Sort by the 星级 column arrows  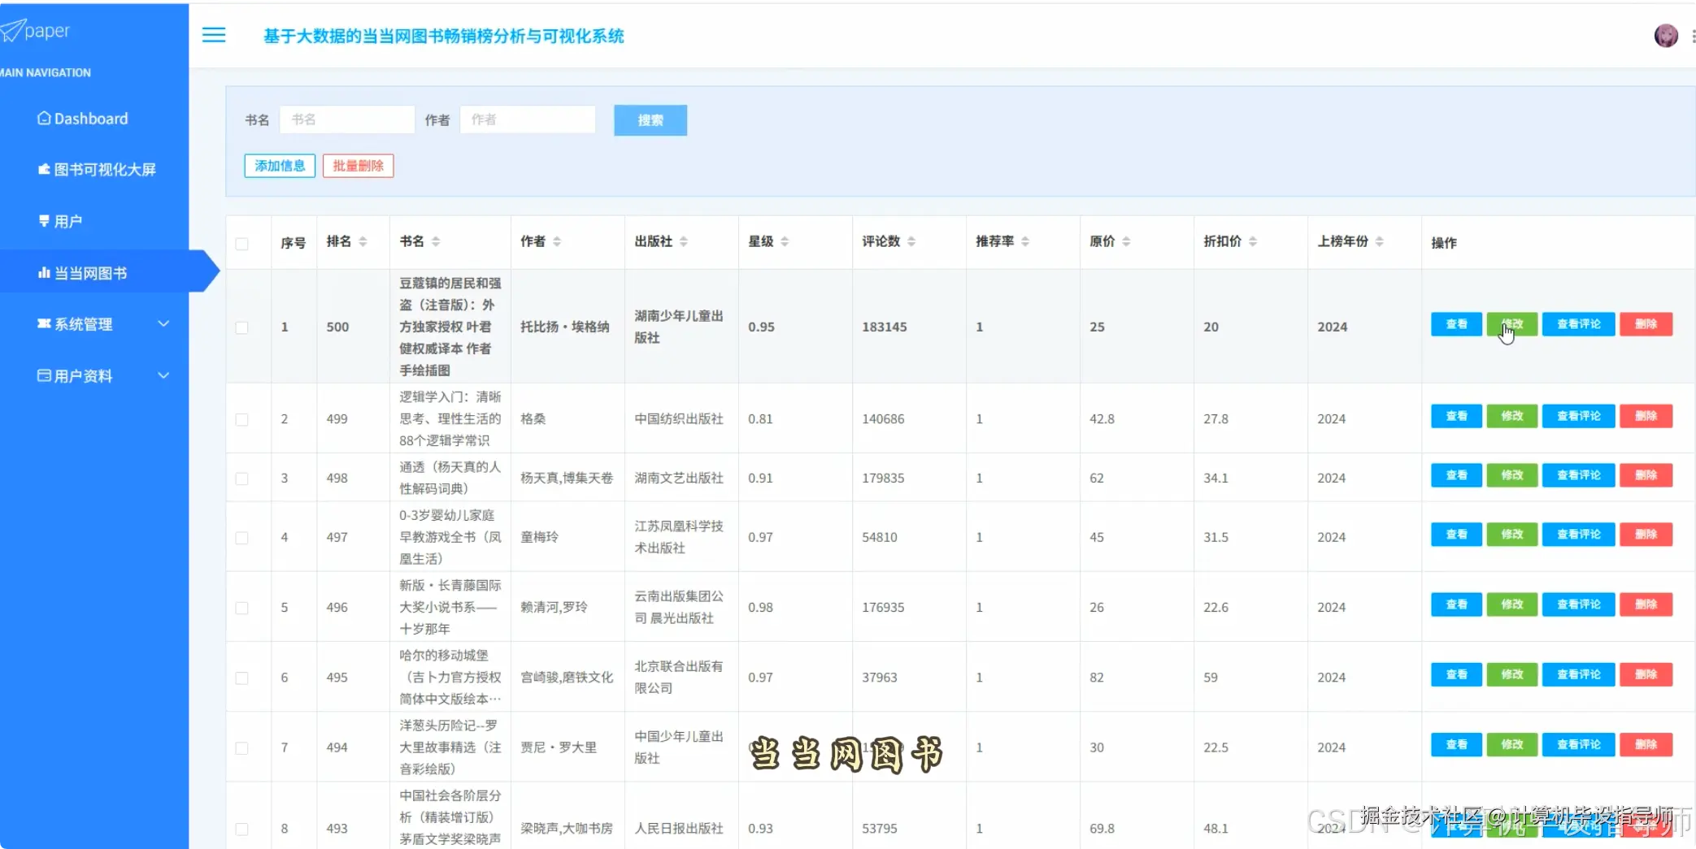tap(785, 241)
